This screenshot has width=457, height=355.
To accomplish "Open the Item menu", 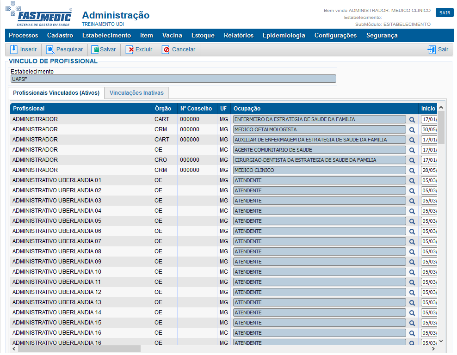I will [146, 36].
